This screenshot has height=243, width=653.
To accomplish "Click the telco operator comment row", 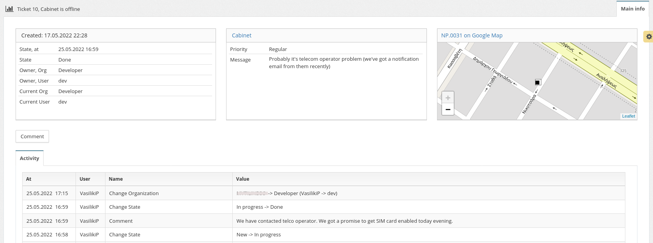I will coord(344,221).
